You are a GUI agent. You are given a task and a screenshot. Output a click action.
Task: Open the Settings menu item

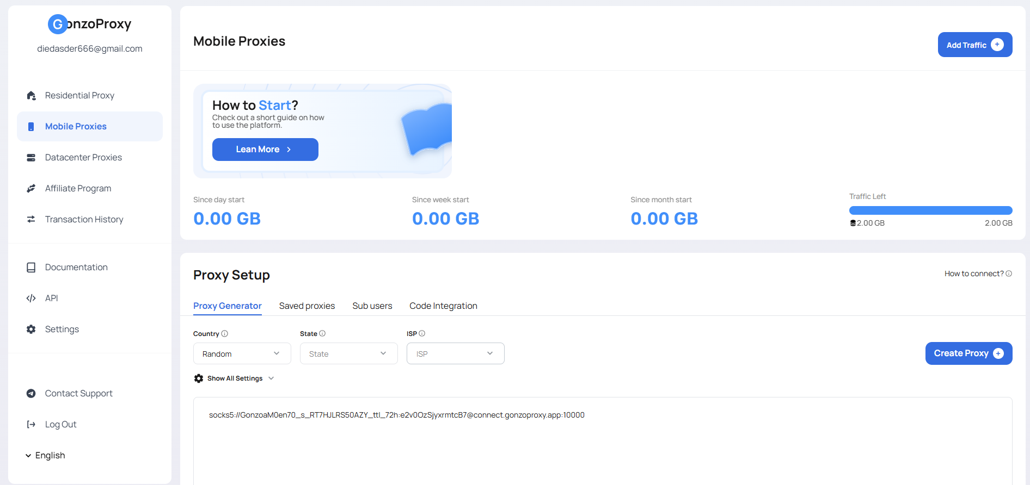[x=90, y=329]
